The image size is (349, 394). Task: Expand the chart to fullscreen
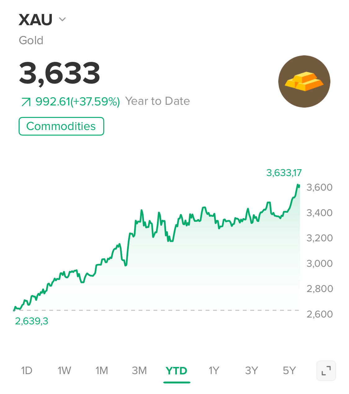(326, 370)
